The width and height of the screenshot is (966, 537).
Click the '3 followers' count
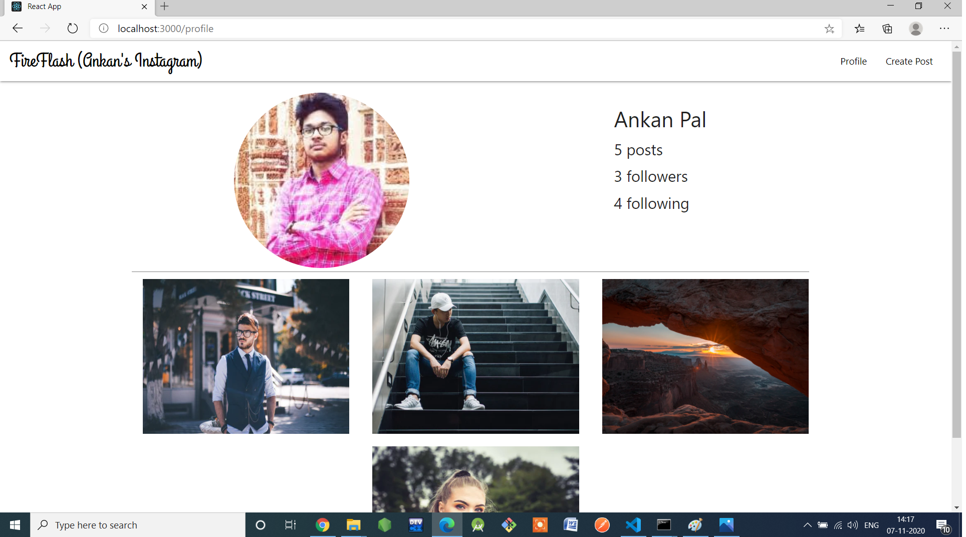pos(651,176)
